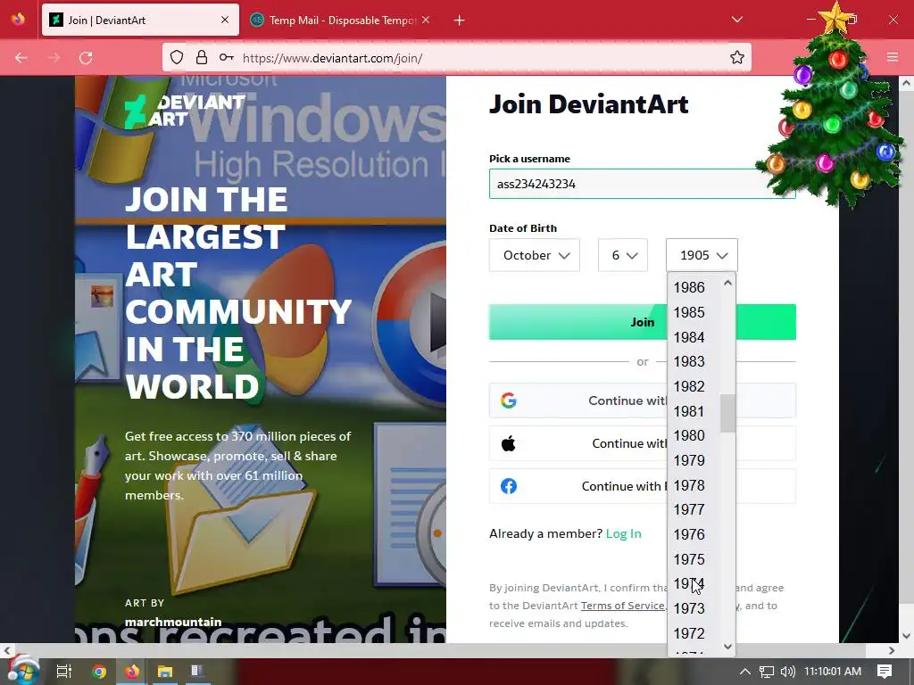Click year list scroll up arrow
The height and width of the screenshot is (685, 914).
point(727,283)
